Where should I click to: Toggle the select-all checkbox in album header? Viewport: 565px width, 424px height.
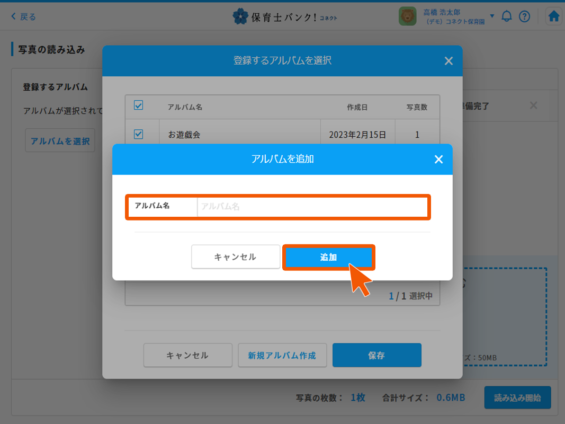click(139, 105)
